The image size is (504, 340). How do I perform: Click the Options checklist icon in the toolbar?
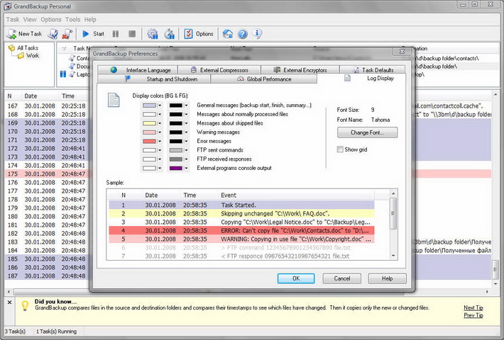click(x=188, y=34)
